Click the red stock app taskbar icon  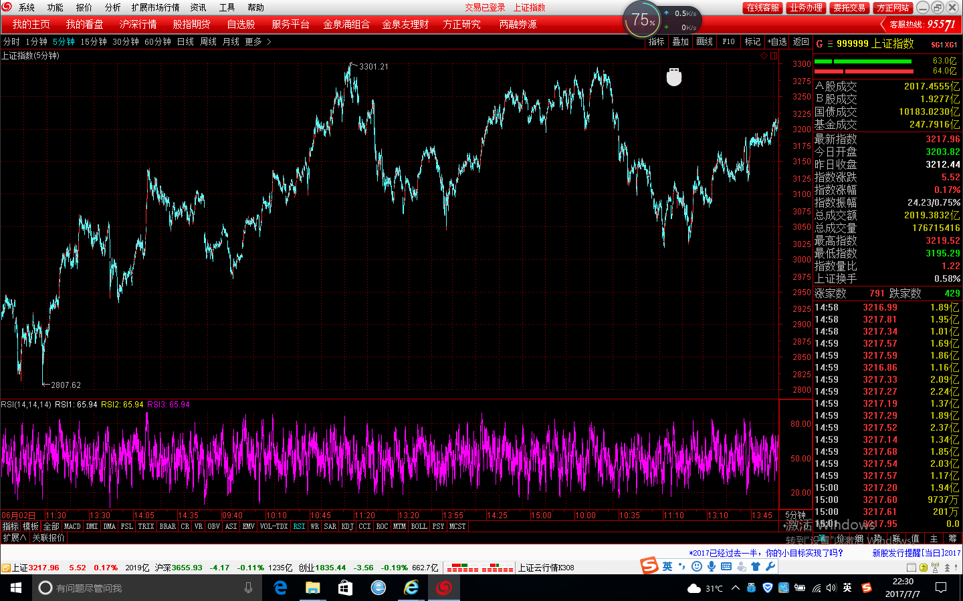pyautogui.click(x=443, y=588)
